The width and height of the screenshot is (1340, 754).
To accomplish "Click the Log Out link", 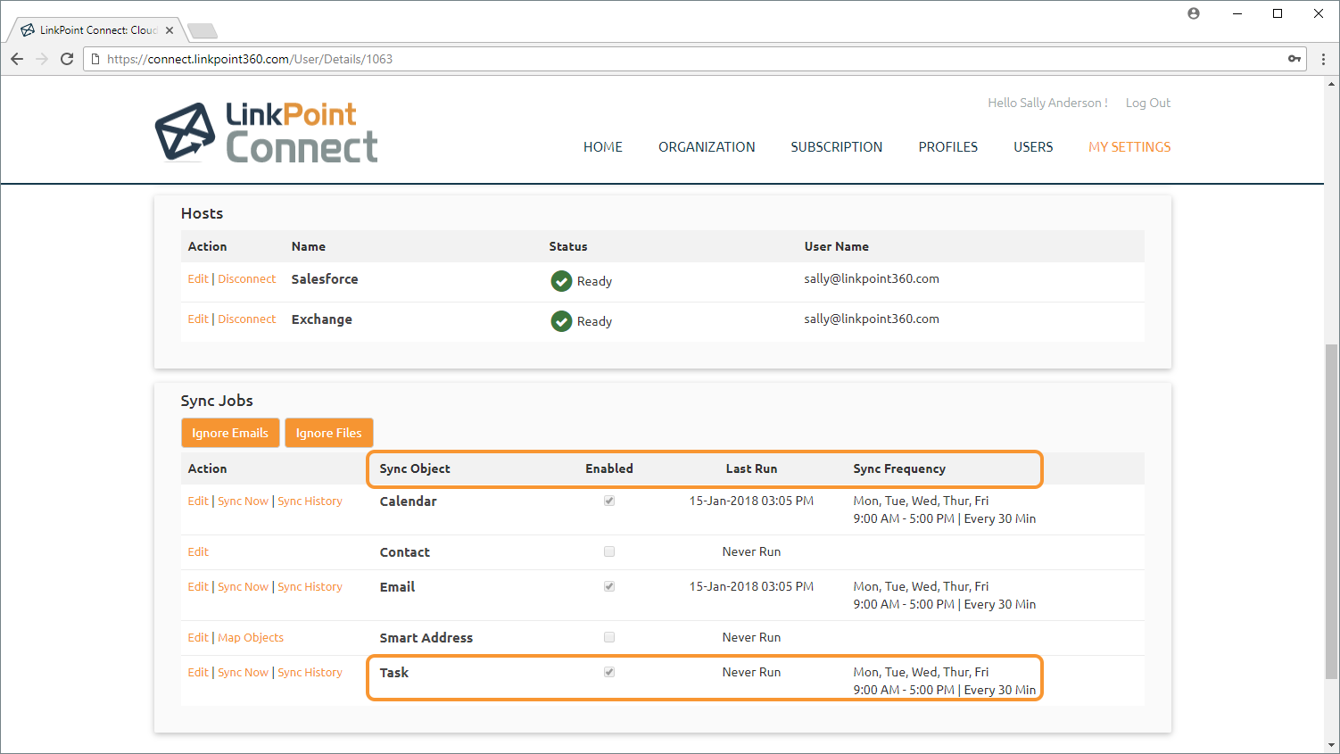I will (1148, 103).
